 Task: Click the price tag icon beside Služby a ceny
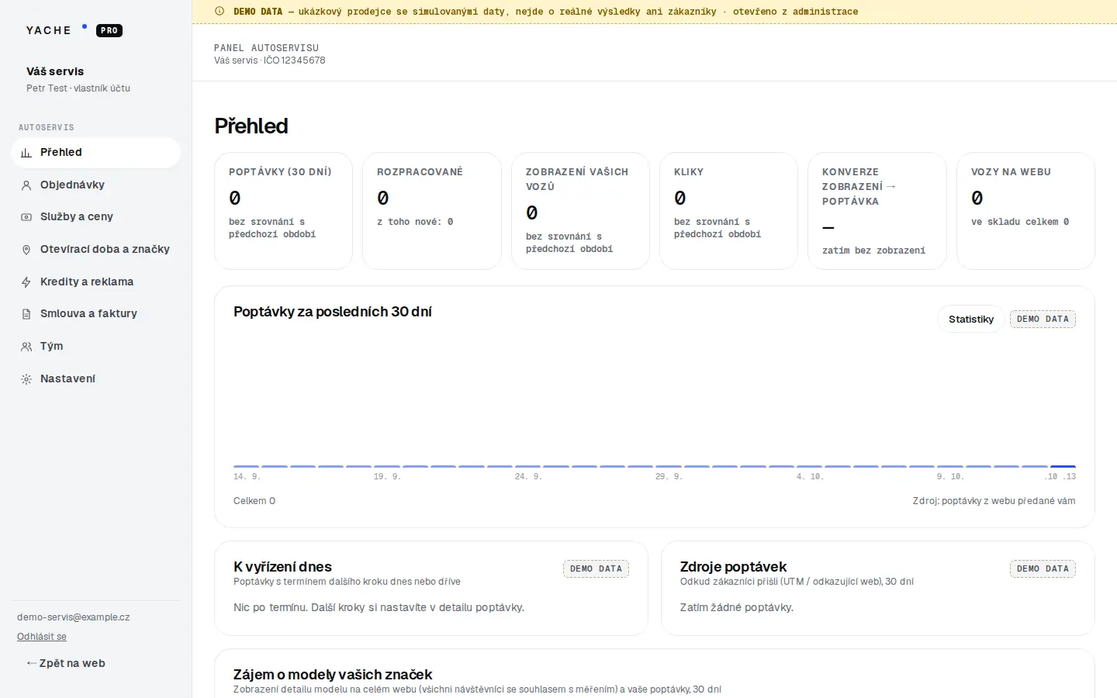pos(26,217)
